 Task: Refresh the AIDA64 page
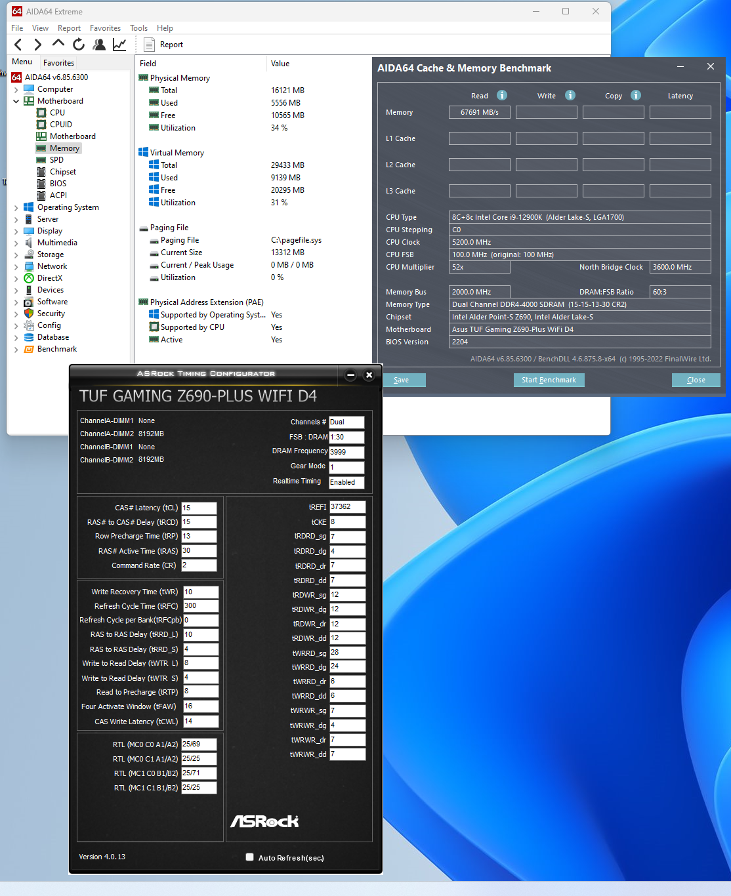pyautogui.click(x=79, y=44)
